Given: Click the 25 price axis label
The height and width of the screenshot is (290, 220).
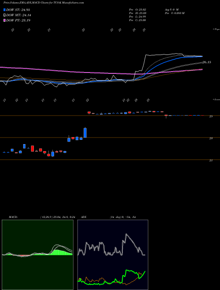Looking at the screenshot, I should tap(211, 116).
